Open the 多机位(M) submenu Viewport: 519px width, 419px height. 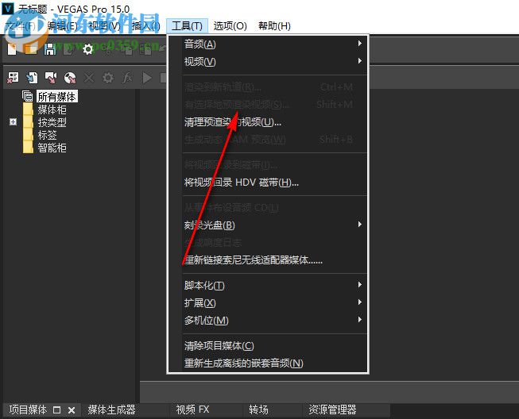pyautogui.click(x=273, y=320)
